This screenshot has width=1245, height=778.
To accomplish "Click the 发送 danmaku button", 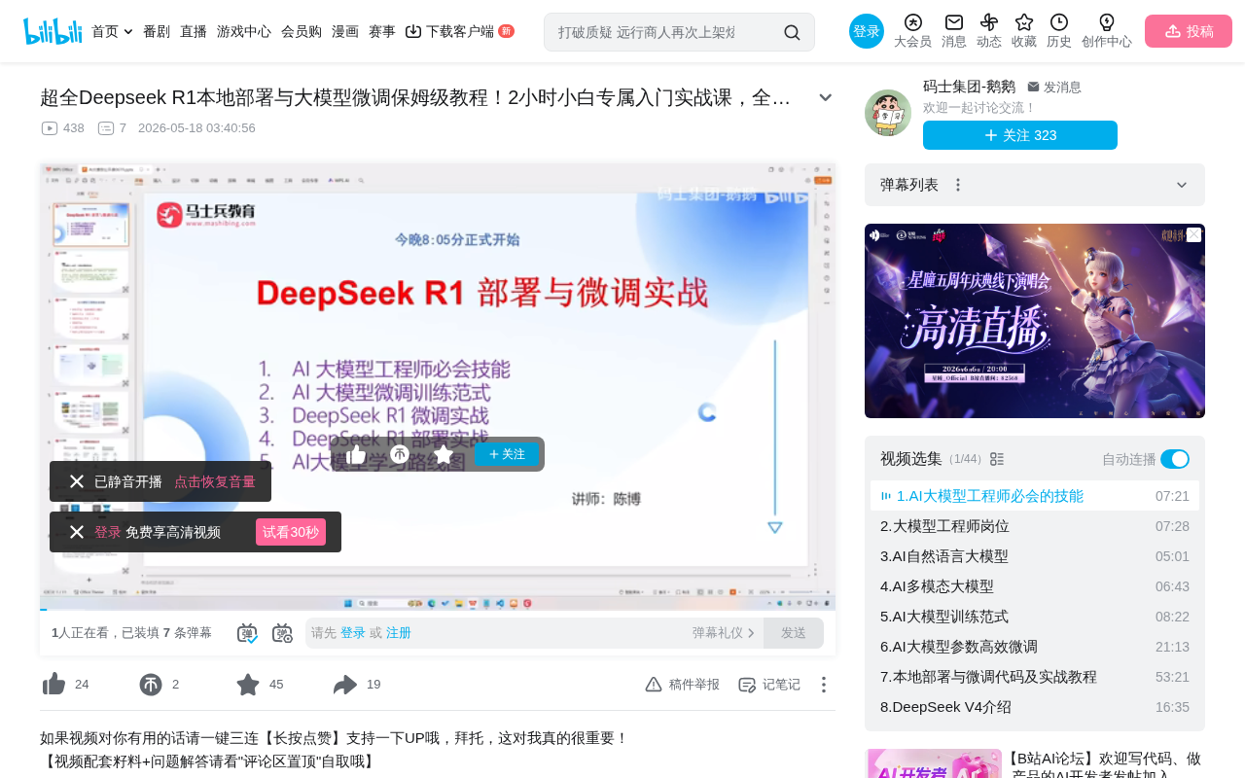I will (794, 633).
